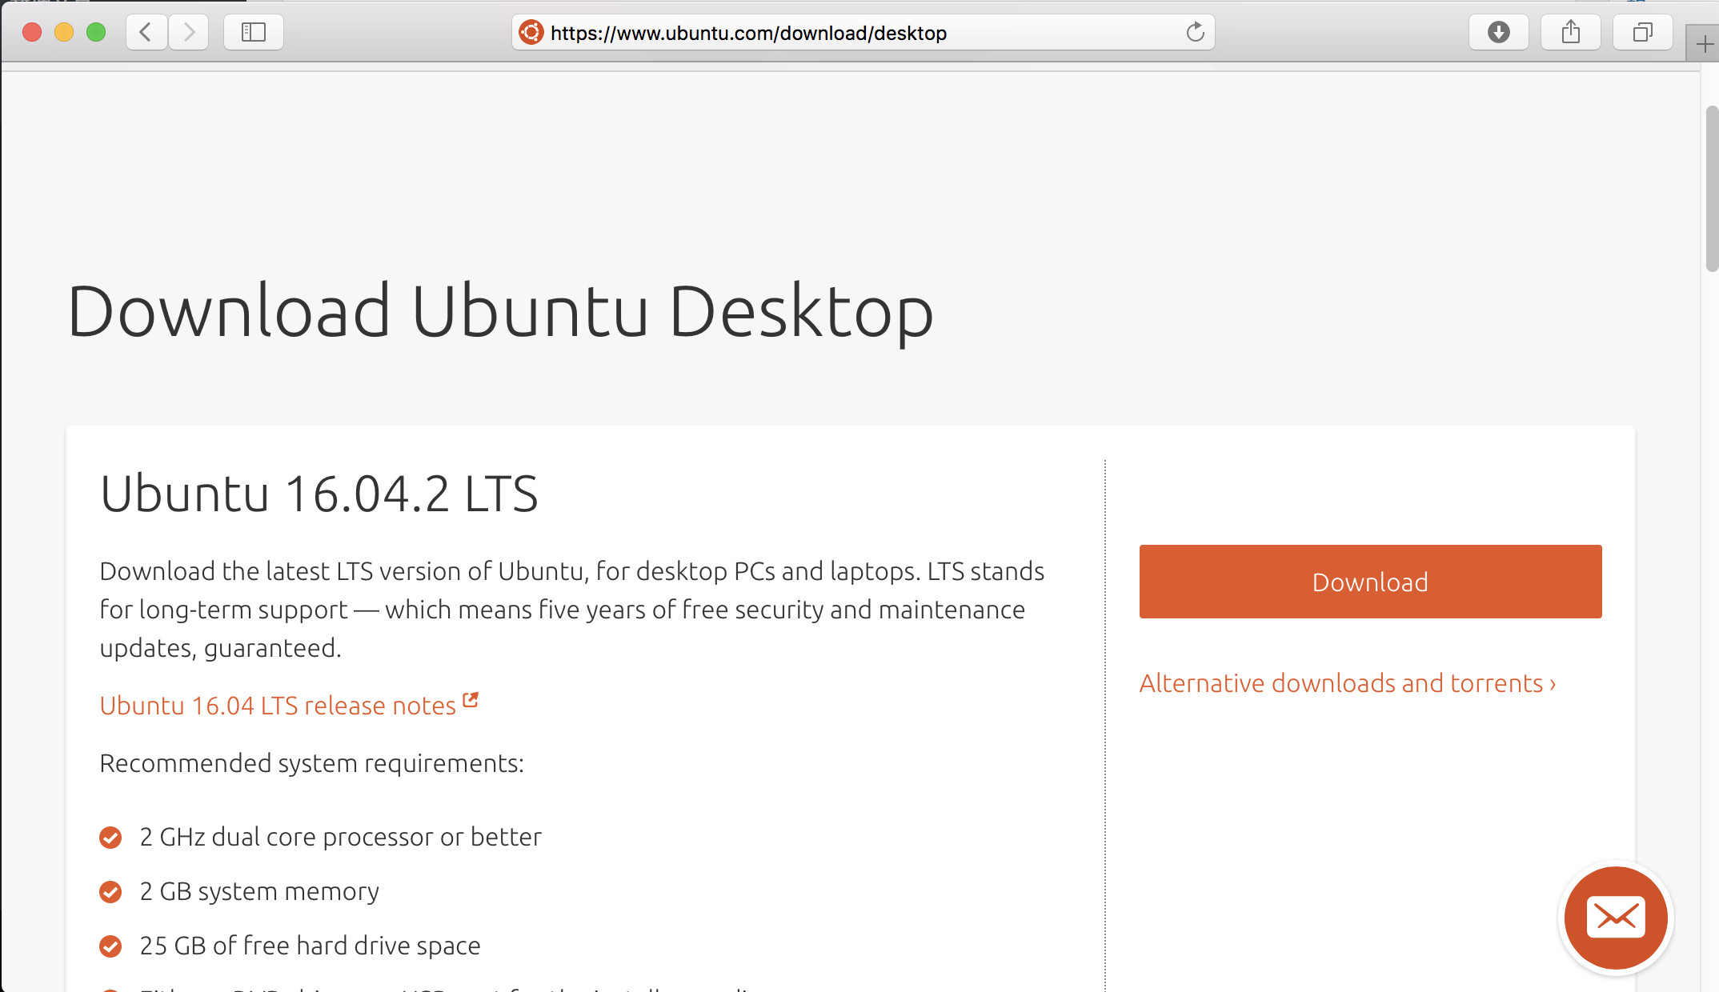Click the checkmark beside 25 GB hard drive

click(x=110, y=946)
